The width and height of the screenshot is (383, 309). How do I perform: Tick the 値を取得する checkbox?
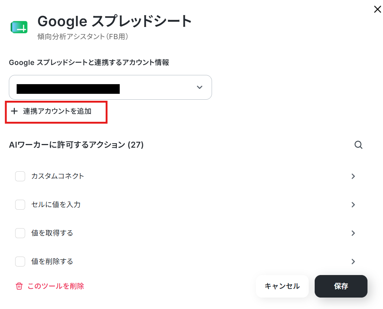[x=20, y=233]
